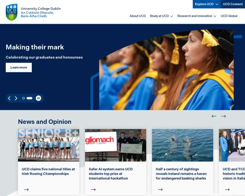Select the active elongated carousel slide indicator

[x=29, y=98]
